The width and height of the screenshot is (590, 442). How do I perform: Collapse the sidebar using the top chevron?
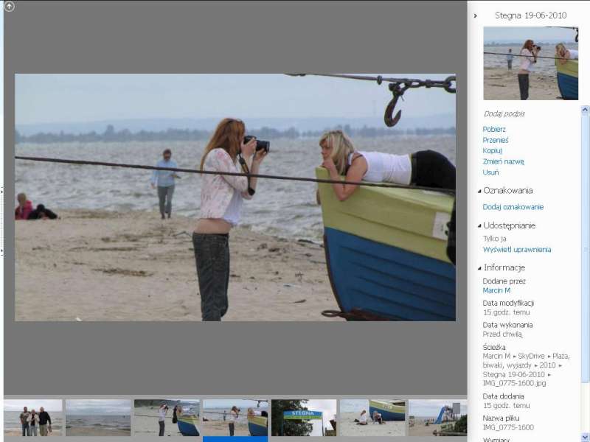click(476, 15)
